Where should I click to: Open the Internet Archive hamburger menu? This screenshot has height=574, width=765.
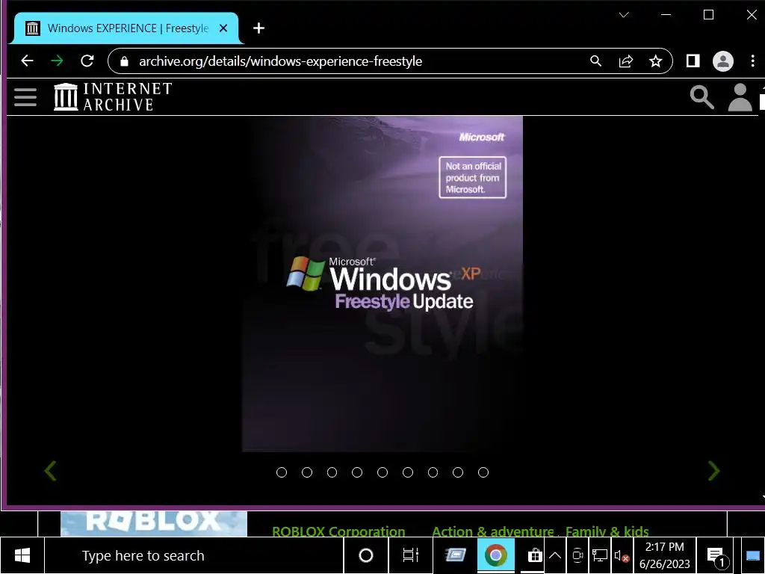coord(25,97)
